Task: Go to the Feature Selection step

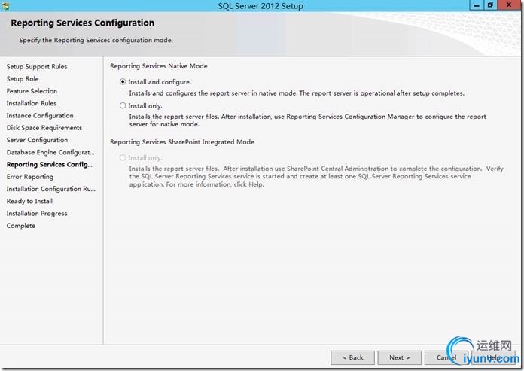Action: 32,91
